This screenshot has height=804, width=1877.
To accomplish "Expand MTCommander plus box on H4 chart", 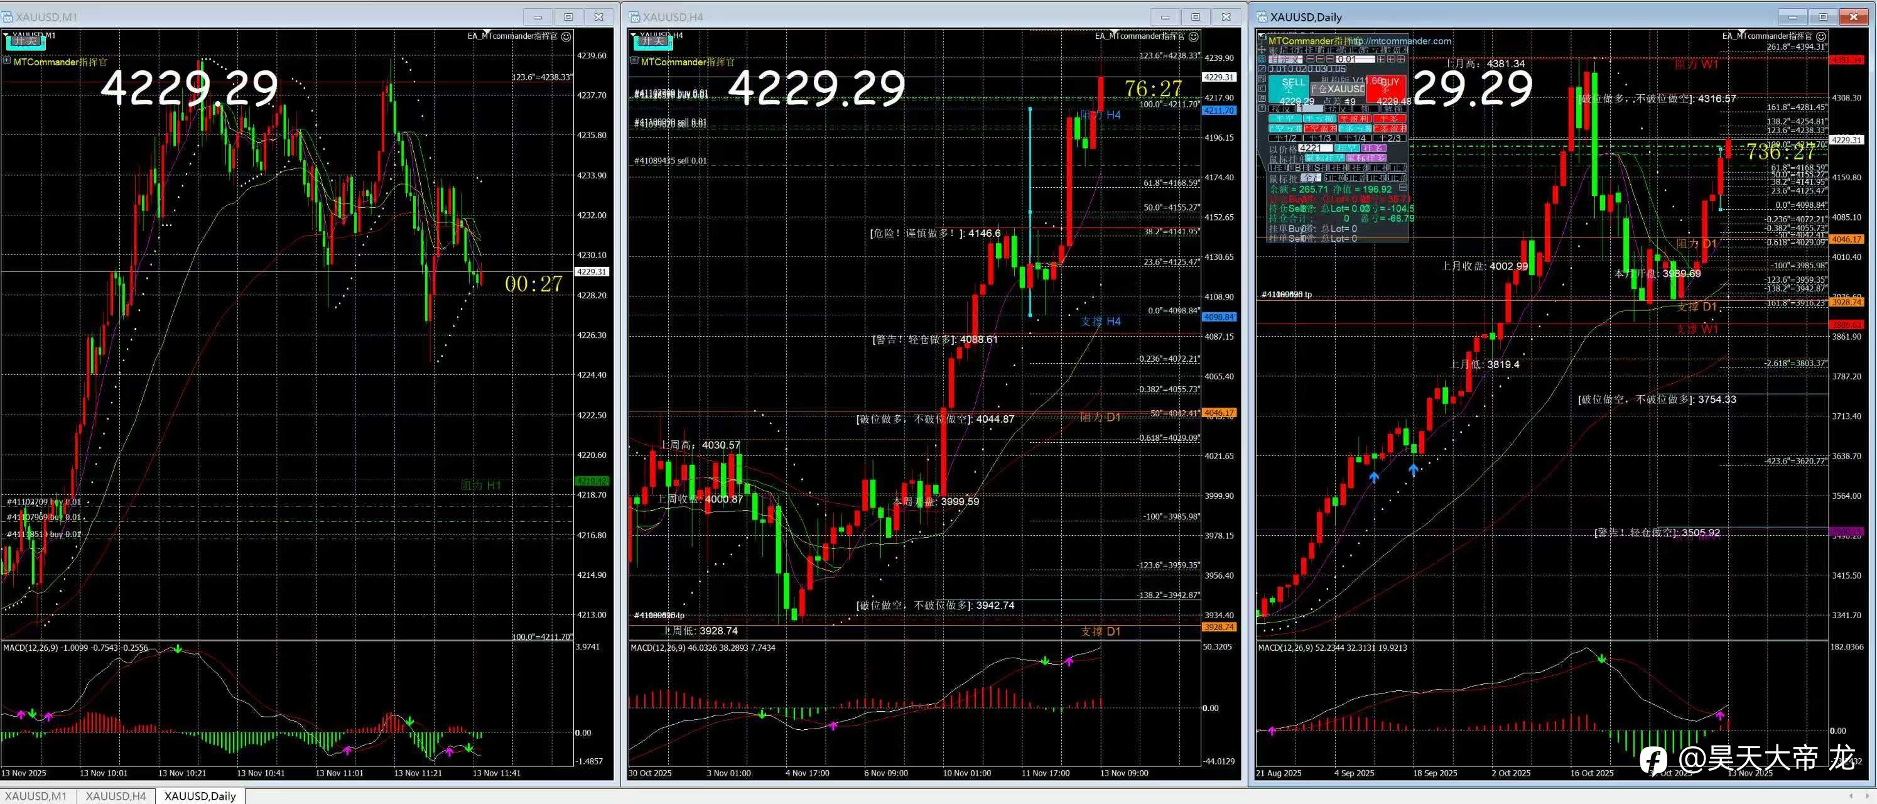I will coord(634,61).
